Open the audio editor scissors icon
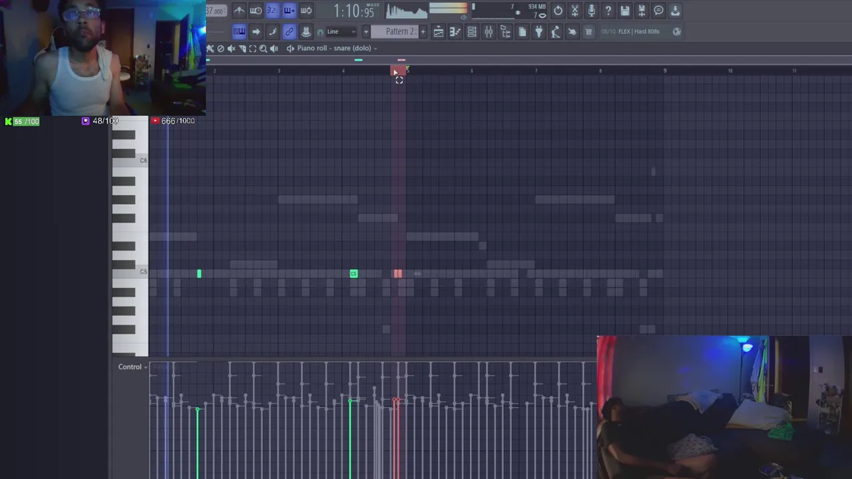The height and width of the screenshot is (479, 852). click(x=574, y=11)
